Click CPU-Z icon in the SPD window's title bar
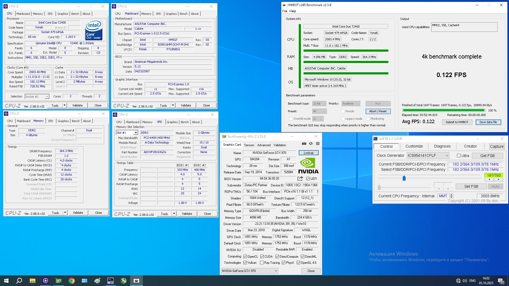 pyautogui.click(x=115, y=115)
